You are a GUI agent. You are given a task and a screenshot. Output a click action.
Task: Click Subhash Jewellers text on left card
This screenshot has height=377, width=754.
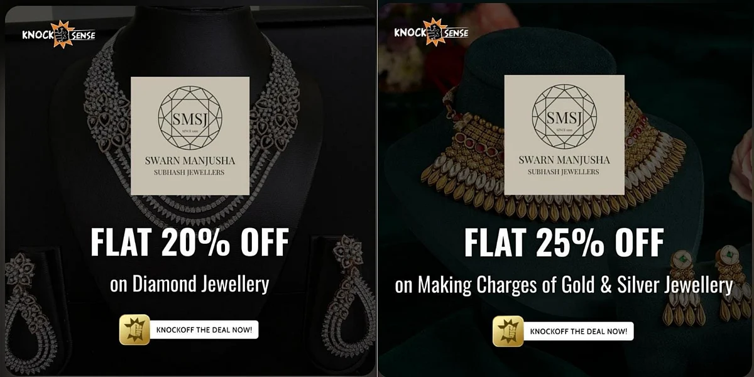tap(190, 173)
